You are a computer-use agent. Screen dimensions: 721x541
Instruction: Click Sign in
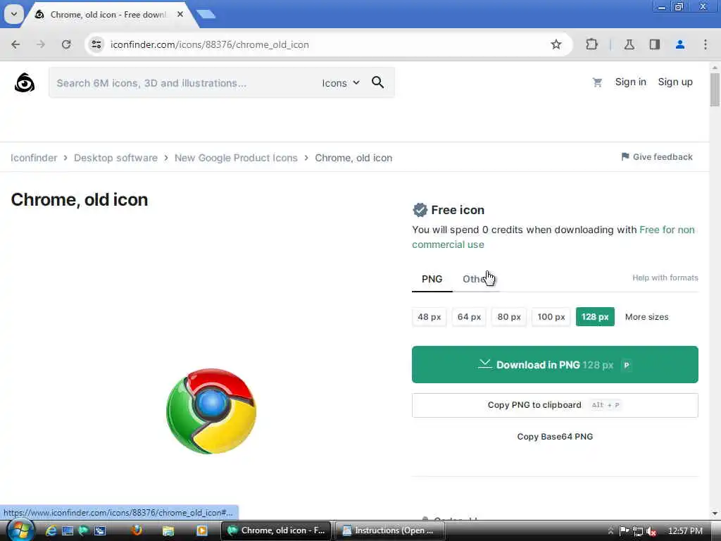point(630,82)
